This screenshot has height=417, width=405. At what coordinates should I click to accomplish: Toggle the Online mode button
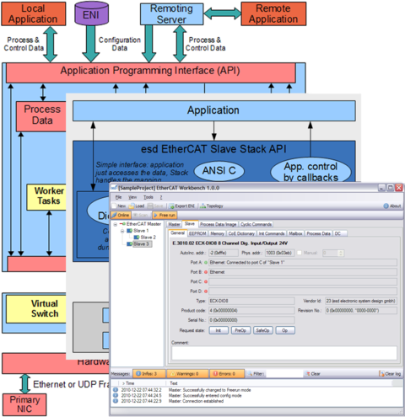(121, 215)
